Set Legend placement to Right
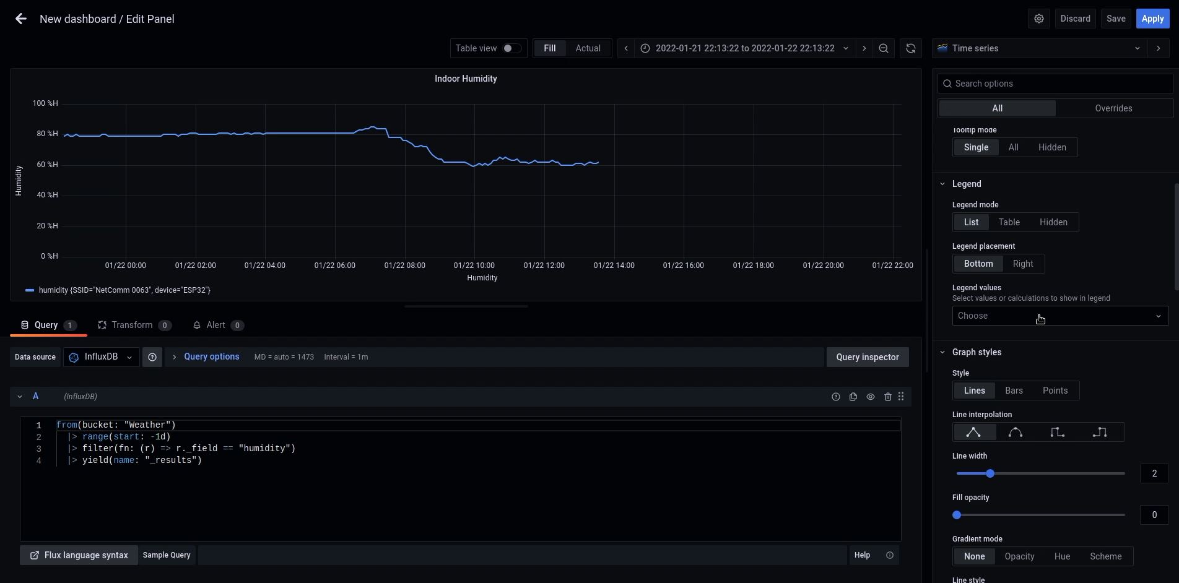The image size is (1179, 583). (1022, 264)
